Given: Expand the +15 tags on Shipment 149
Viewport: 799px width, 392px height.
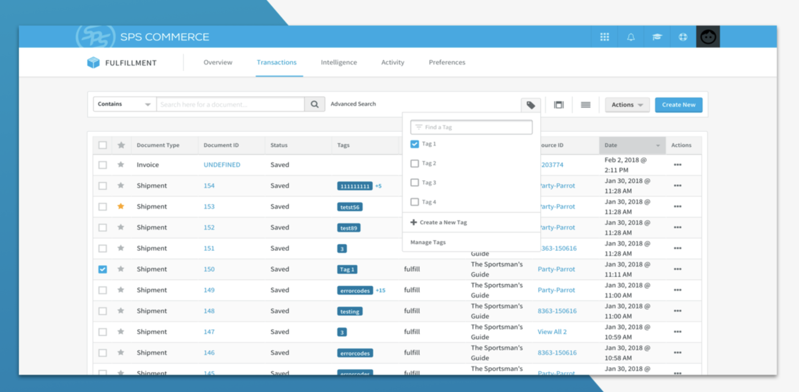Looking at the screenshot, I should [381, 290].
